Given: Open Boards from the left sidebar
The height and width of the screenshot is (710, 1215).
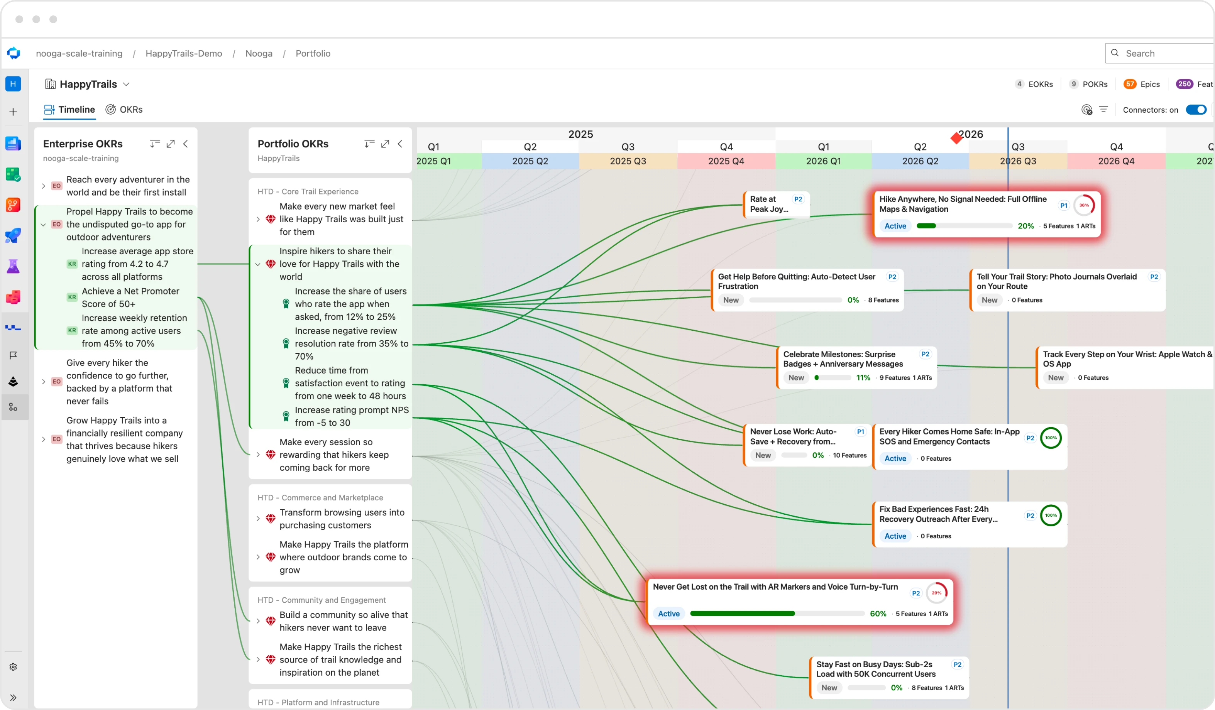Looking at the screenshot, I should (13, 143).
